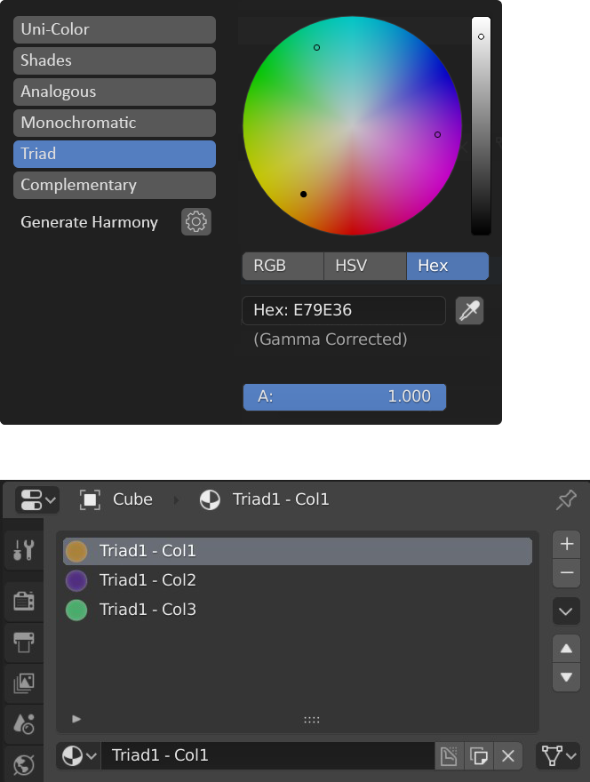Select Complementary harmony mode
This screenshot has width=590, height=782.
coord(115,185)
